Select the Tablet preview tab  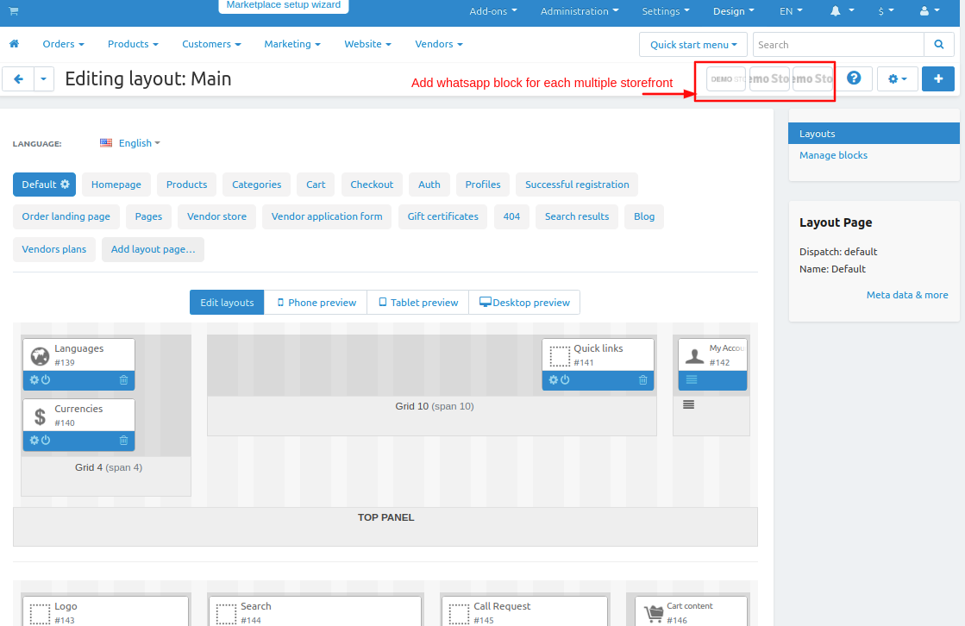coord(417,303)
